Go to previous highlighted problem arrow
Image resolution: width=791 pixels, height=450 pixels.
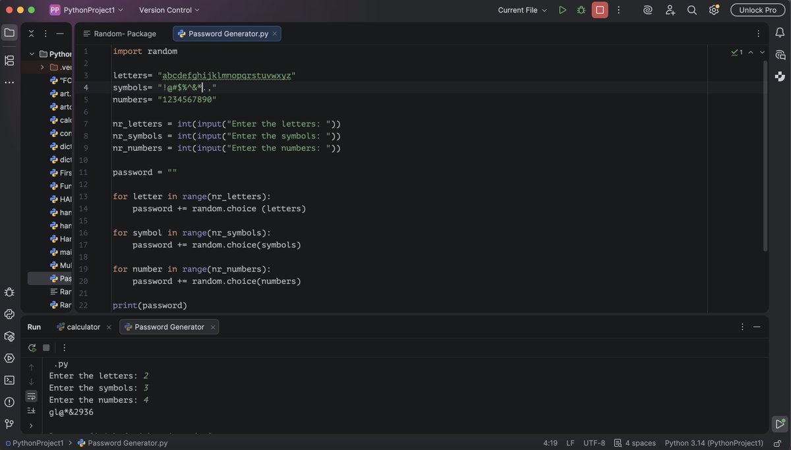click(751, 52)
